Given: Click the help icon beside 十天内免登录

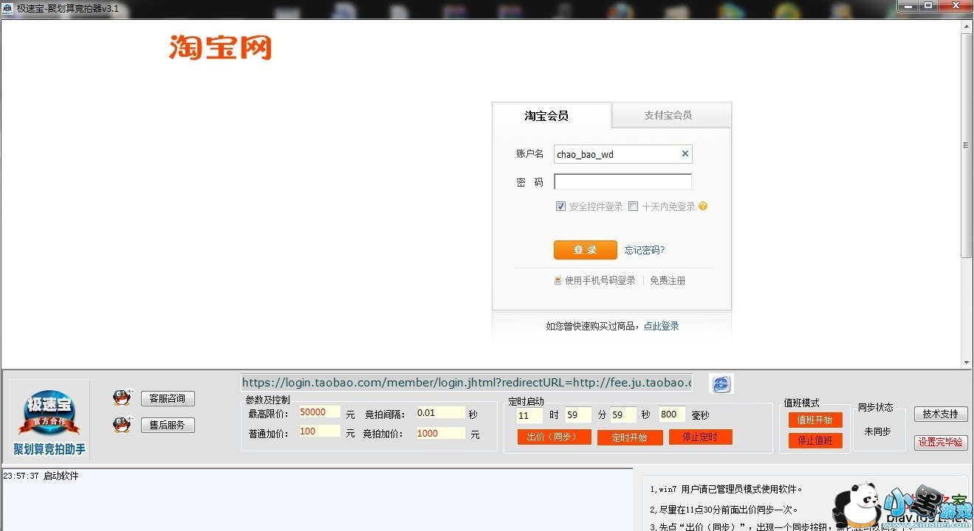Looking at the screenshot, I should [703, 206].
